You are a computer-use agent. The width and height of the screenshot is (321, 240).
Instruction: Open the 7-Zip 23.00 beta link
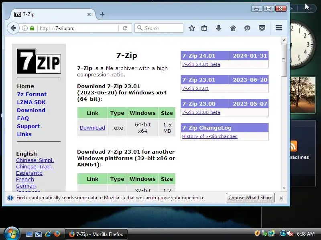[x=201, y=112]
